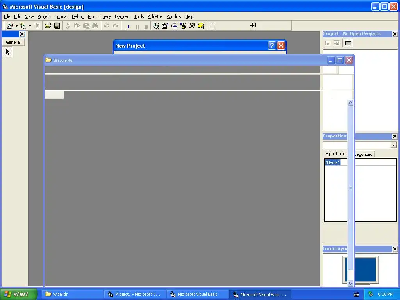Click the on-screen keyboard tray icon
This screenshot has width=400, height=300.
pyautogui.click(x=356, y=295)
